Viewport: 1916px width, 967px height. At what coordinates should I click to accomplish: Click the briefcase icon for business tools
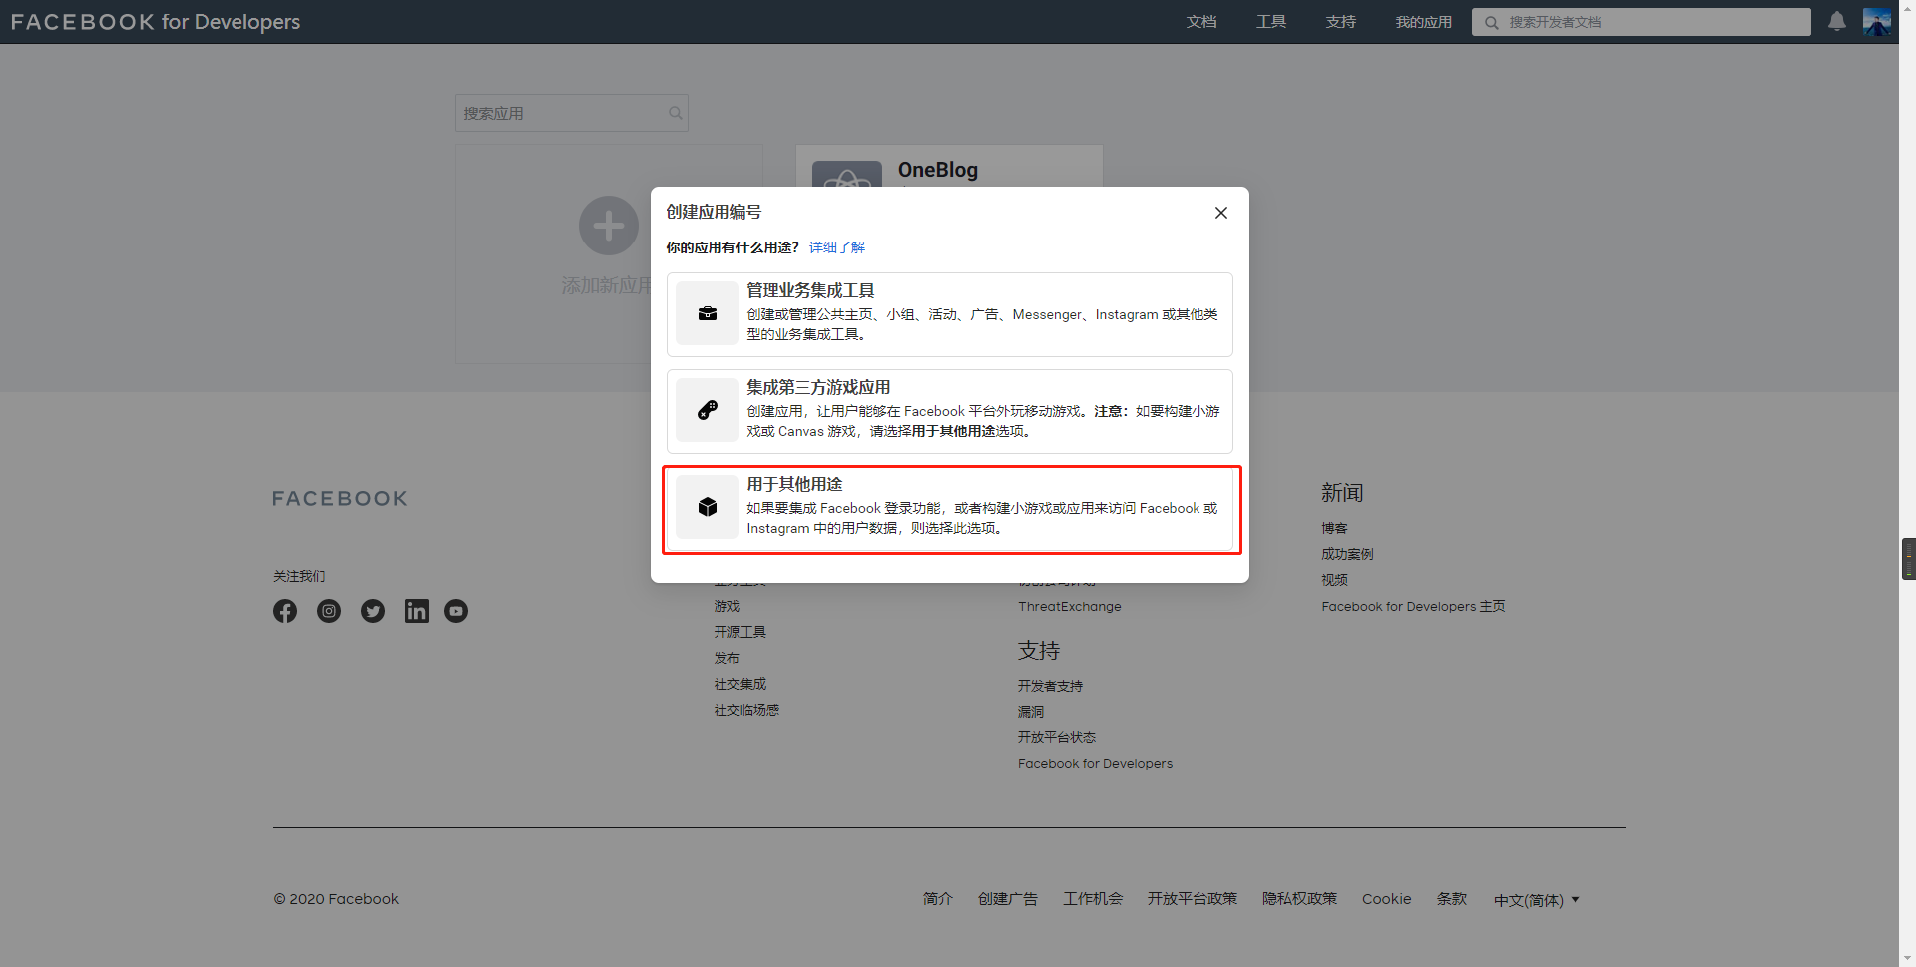pyautogui.click(x=708, y=313)
